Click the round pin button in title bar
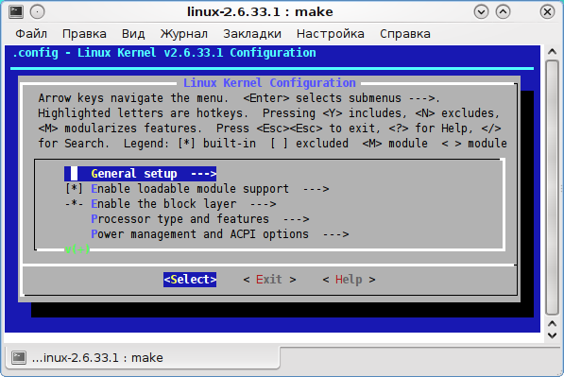The height and width of the screenshot is (377, 564). [x=38, y=12]
